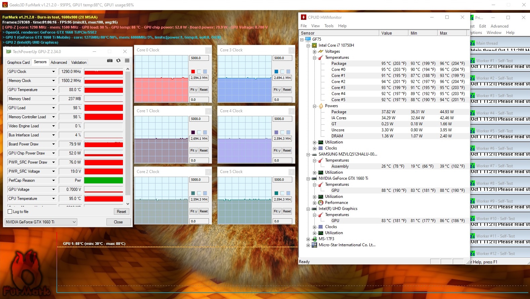This screenshot has width=530, height=299.
Task: Click the red color swatch on Core 0 Clock
Action: click(193, 72)
